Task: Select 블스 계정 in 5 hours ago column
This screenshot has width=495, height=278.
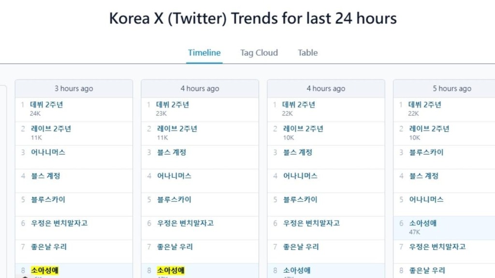Action: pyautogui.click(x=424, y=176)
